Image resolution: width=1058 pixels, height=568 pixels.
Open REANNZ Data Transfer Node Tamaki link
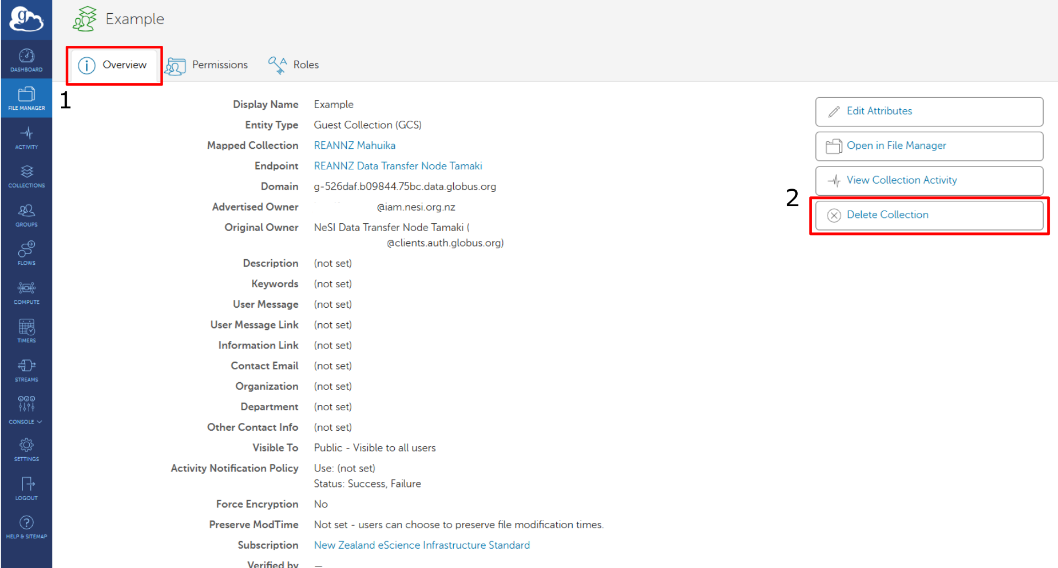coord(398,166)
